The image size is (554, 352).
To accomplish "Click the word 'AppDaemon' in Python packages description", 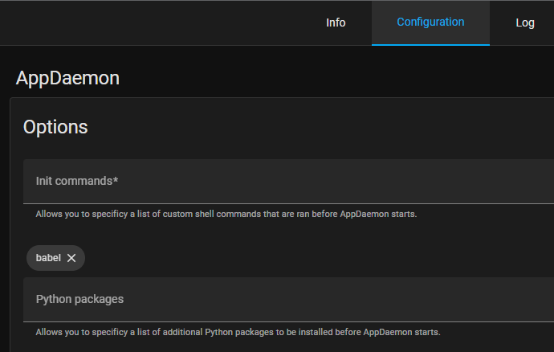I will coord(389,332).
